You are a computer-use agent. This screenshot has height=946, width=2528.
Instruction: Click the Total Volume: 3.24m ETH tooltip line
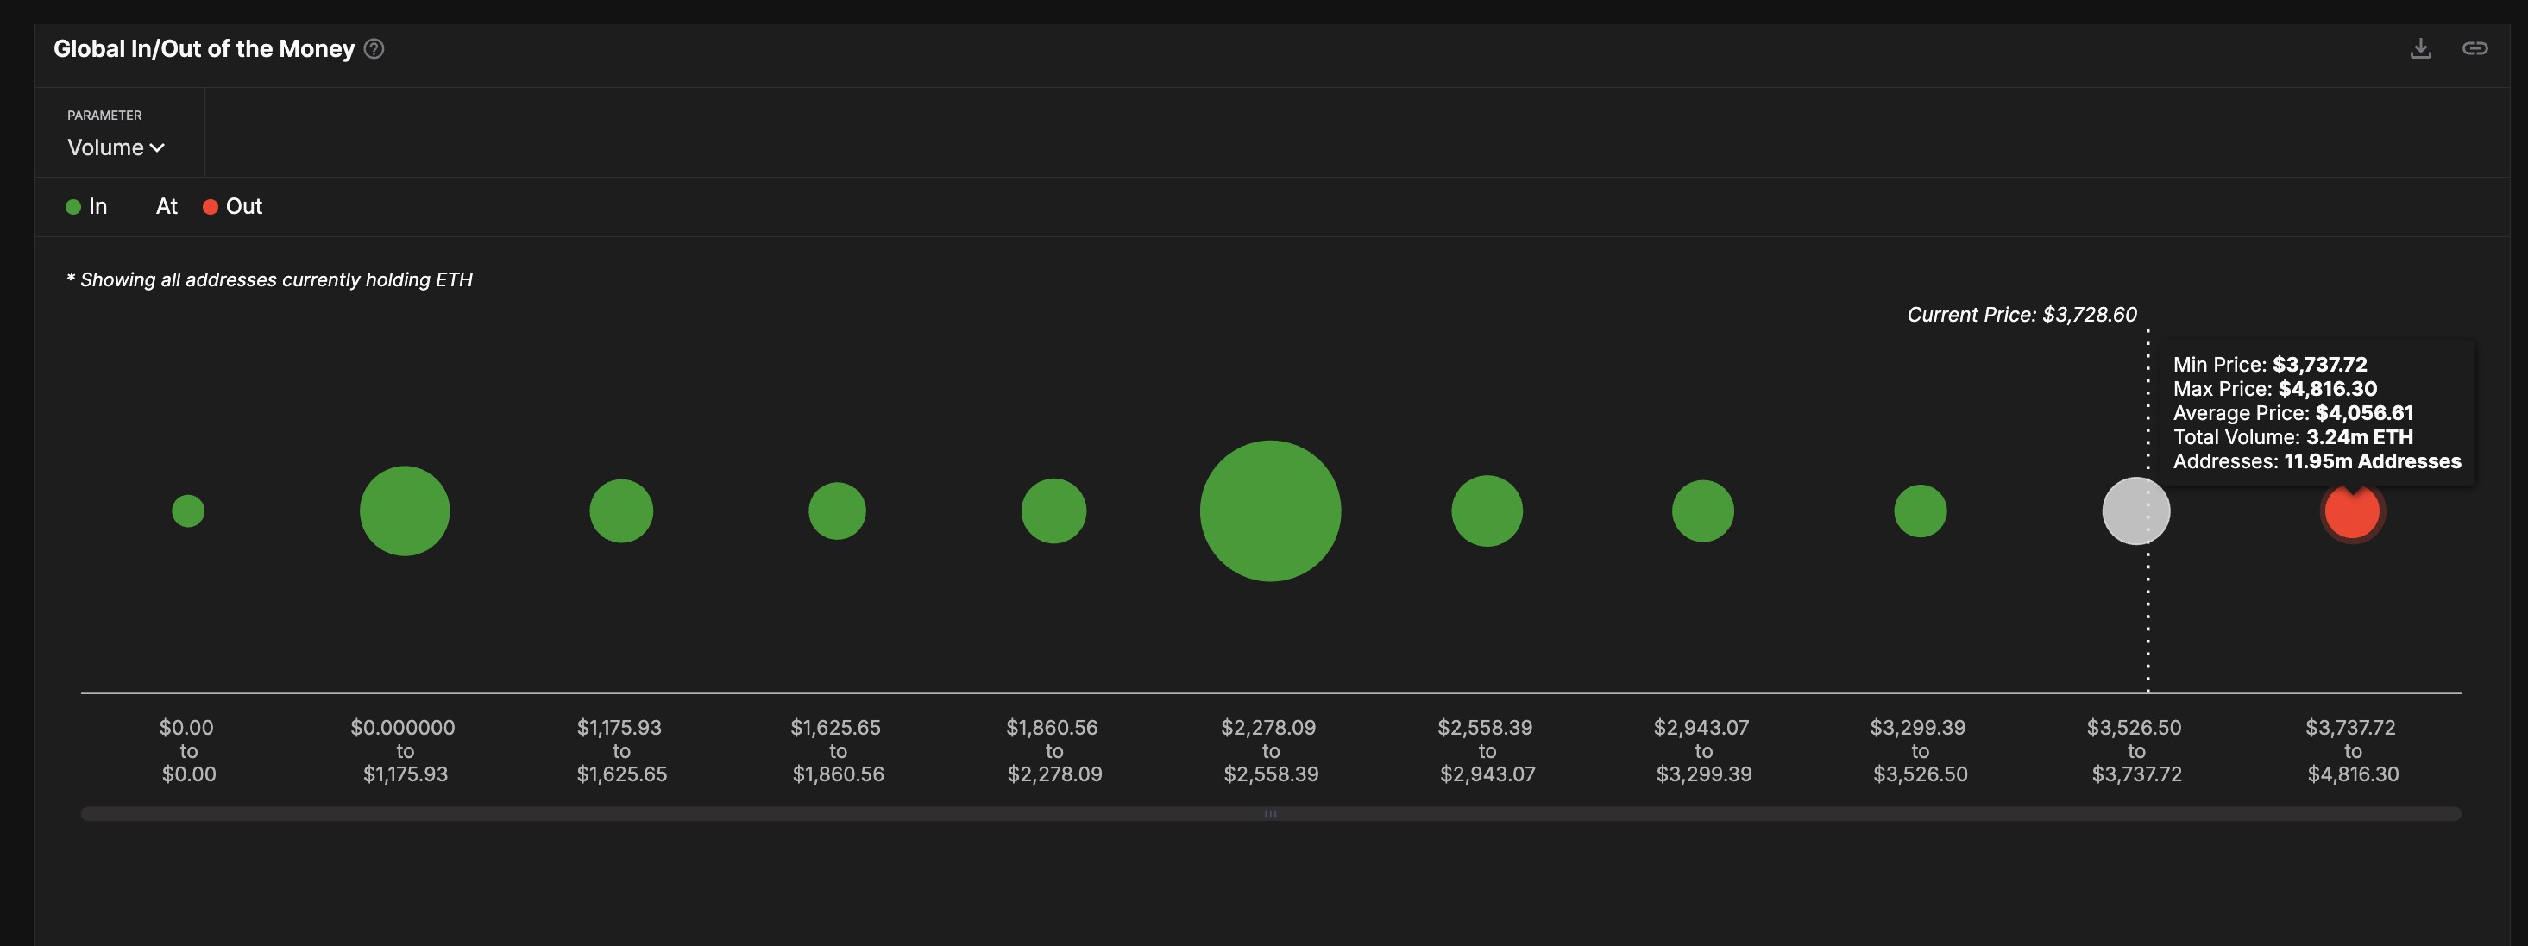tap(2292, 436)
